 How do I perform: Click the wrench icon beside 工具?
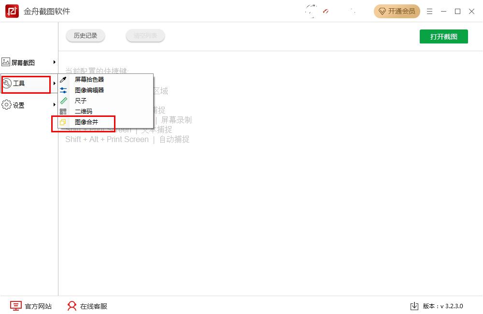click(x=7, y=84)
